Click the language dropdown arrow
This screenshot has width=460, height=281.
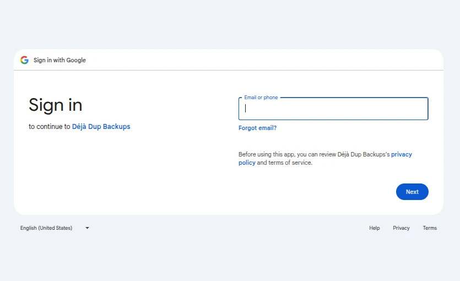coord(87,228)
